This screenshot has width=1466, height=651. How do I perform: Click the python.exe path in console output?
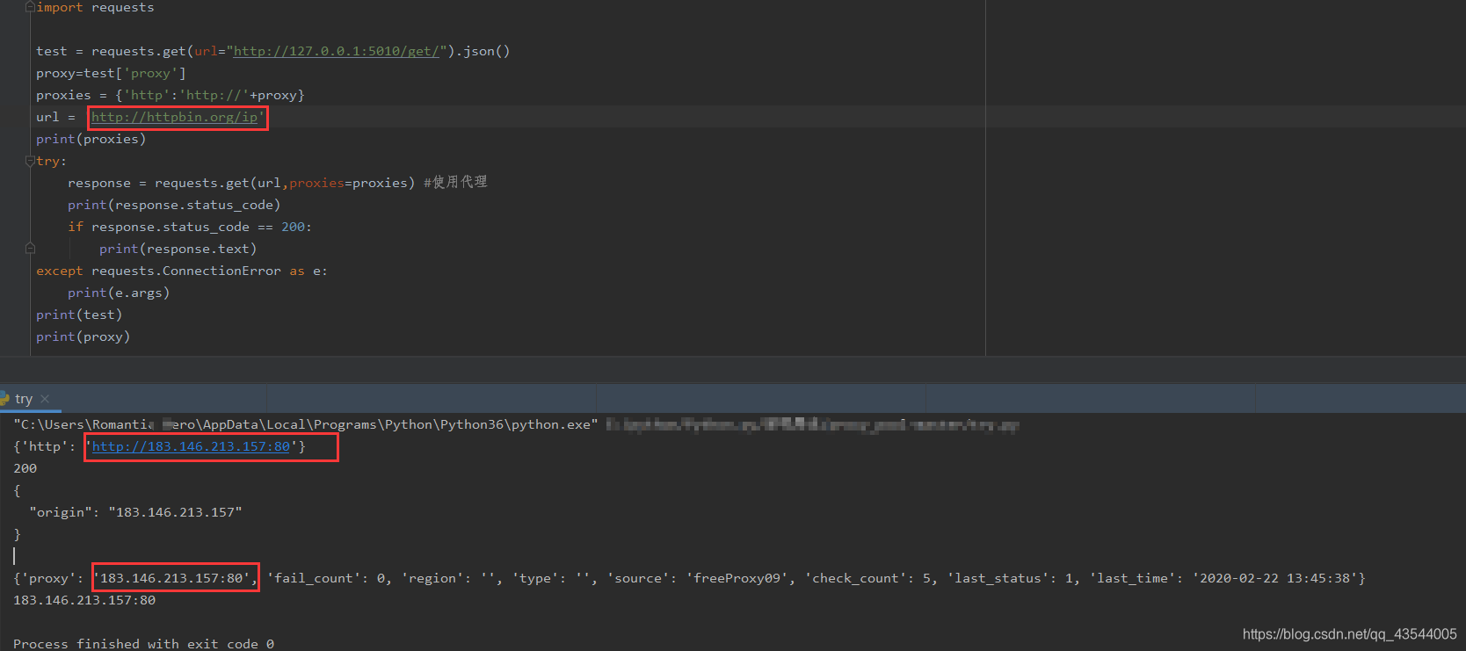tap(306, 424)
